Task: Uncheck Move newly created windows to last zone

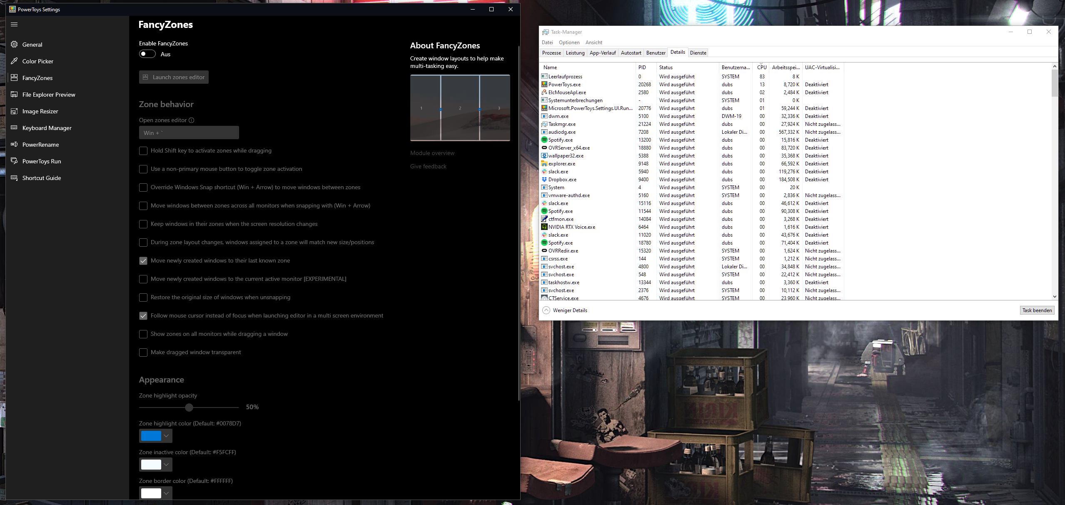Action: pyautogui.click(x=143, y=261)
